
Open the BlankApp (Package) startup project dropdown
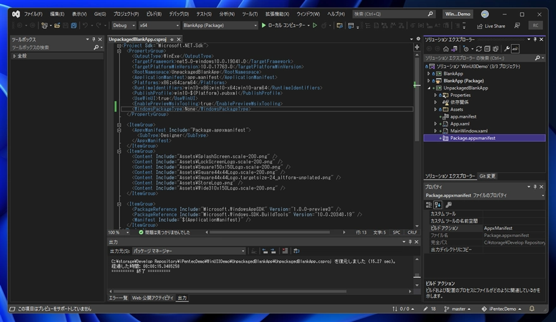click(221, 25)
